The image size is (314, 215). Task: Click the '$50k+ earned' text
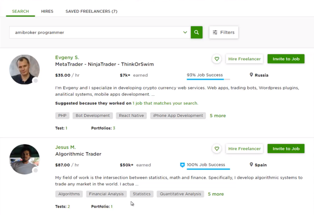[135, 165]
